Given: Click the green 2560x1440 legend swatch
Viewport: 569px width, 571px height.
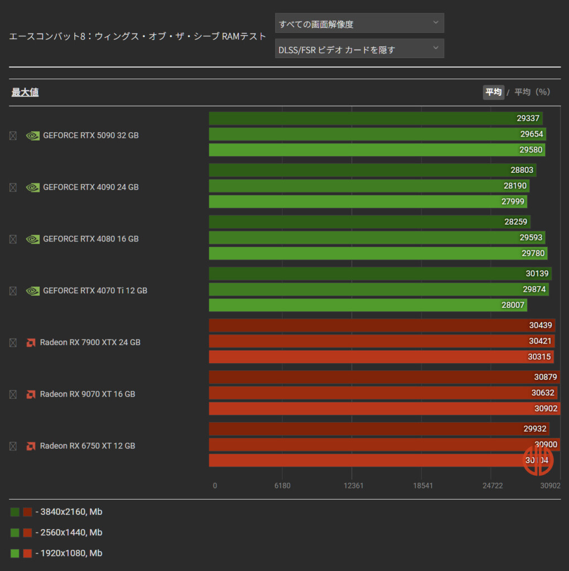Looking at the screenshot, I should [x=15, y=533].
